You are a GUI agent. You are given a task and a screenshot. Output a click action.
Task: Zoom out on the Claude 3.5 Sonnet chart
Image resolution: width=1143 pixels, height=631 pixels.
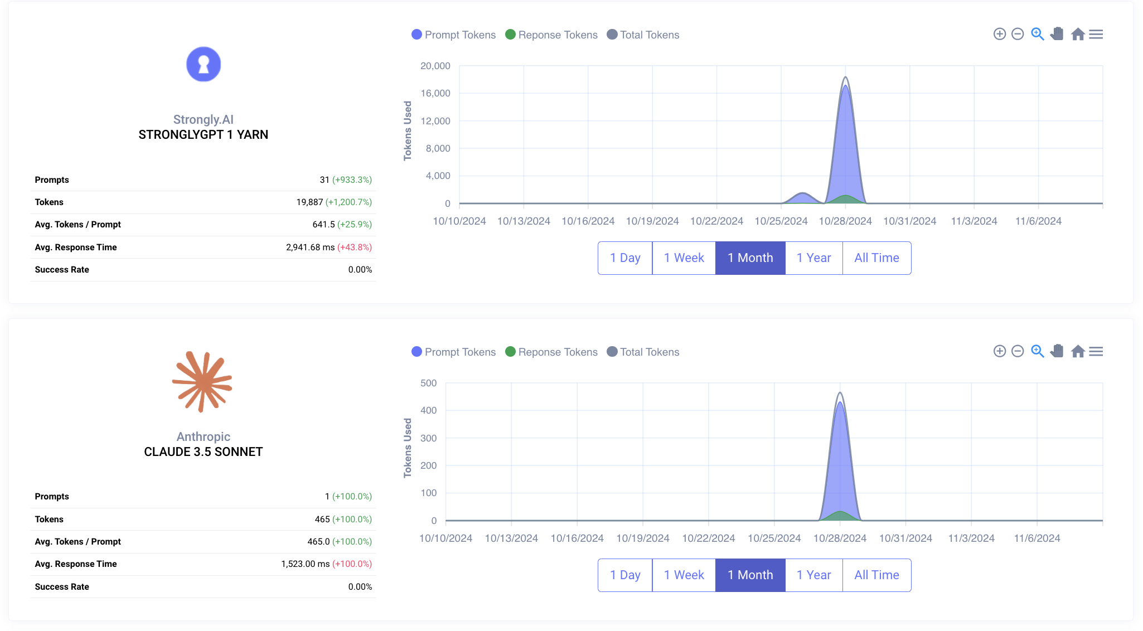click(1018, 351)
